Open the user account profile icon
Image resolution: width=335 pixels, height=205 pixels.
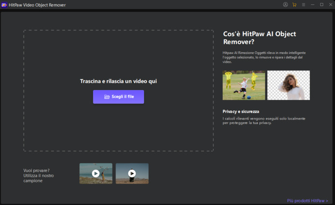click(x=285, y=5)
